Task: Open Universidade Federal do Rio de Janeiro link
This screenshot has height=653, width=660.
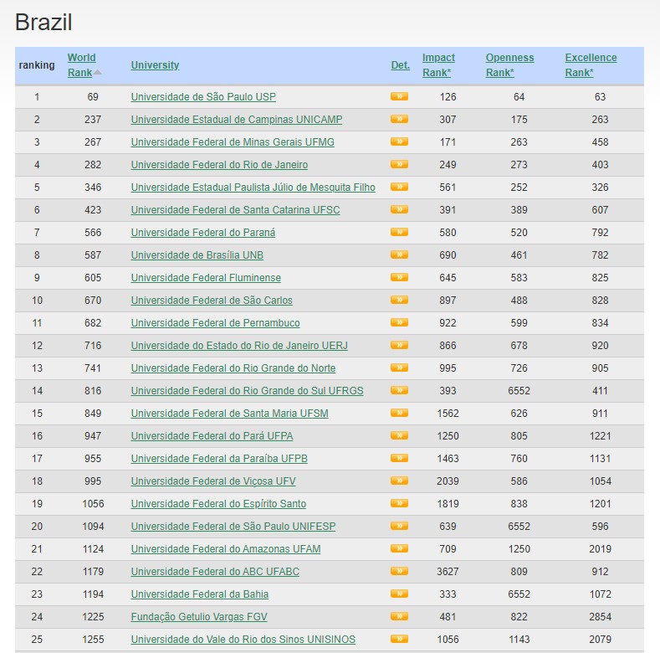Action: point(219,165)
